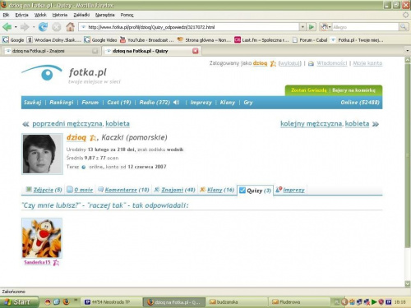411x308 pixels.
Task: Click the Zostań Gwiazdą green button
Action: click(308, 90)
